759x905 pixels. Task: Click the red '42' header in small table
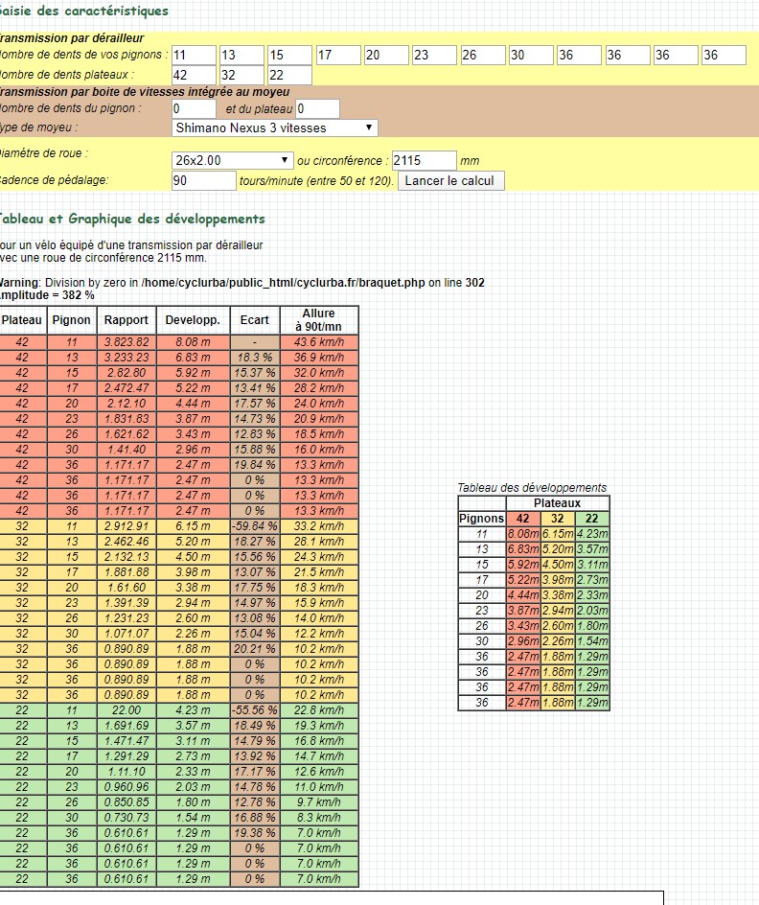(x=523, y=519)
